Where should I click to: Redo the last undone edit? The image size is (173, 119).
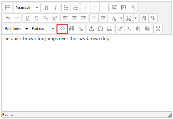point(17,18)
